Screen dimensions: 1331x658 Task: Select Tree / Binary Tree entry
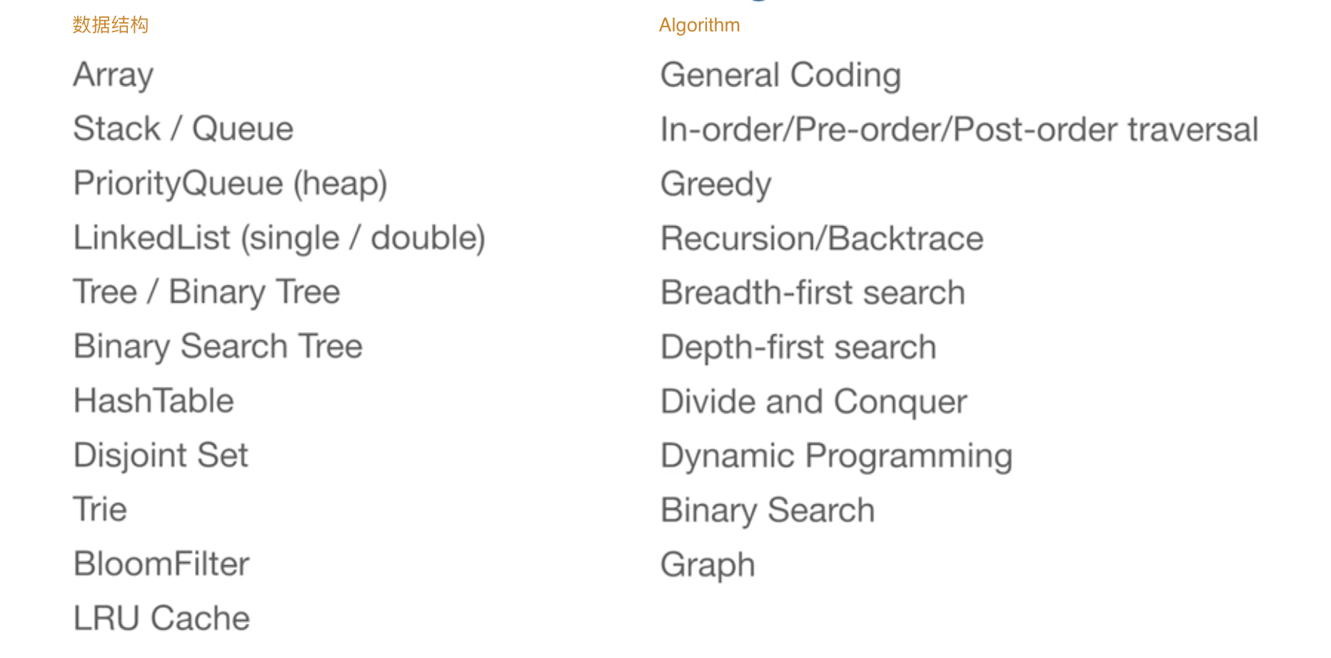[x=206, y=292]
